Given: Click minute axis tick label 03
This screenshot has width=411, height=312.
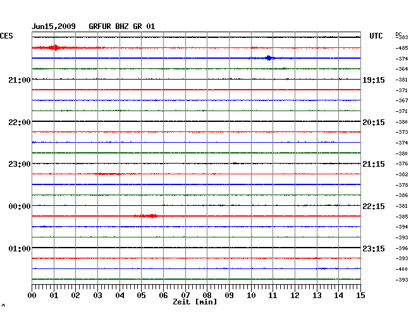Looking at the screenshot, I should point(97,296).
